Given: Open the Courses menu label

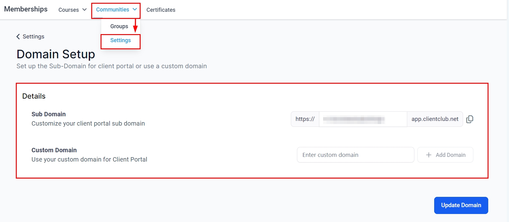Looking at the screenshot, I should click(x=69, y=10).
